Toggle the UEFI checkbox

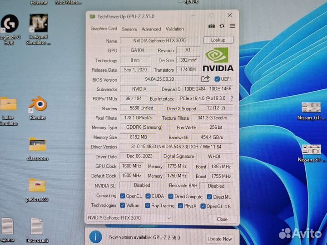tap(217, 79)
